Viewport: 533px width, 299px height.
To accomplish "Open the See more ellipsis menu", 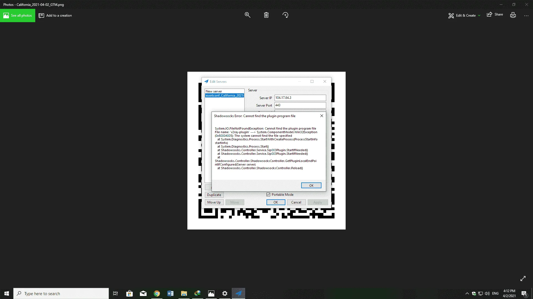I will (526, 16).
